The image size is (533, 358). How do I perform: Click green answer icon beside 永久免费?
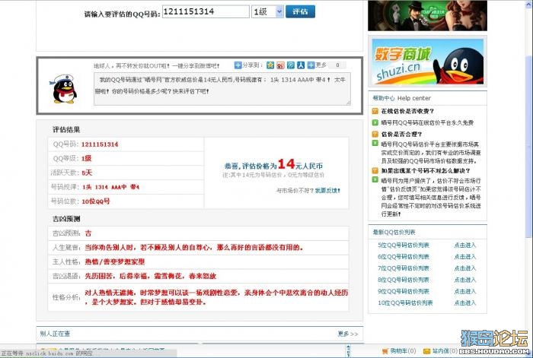tap(375, 122)
